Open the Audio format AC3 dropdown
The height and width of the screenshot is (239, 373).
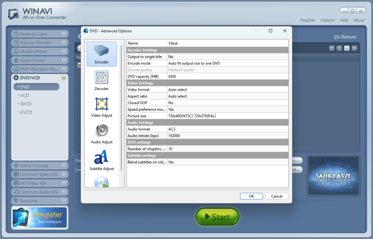(228, 129)
